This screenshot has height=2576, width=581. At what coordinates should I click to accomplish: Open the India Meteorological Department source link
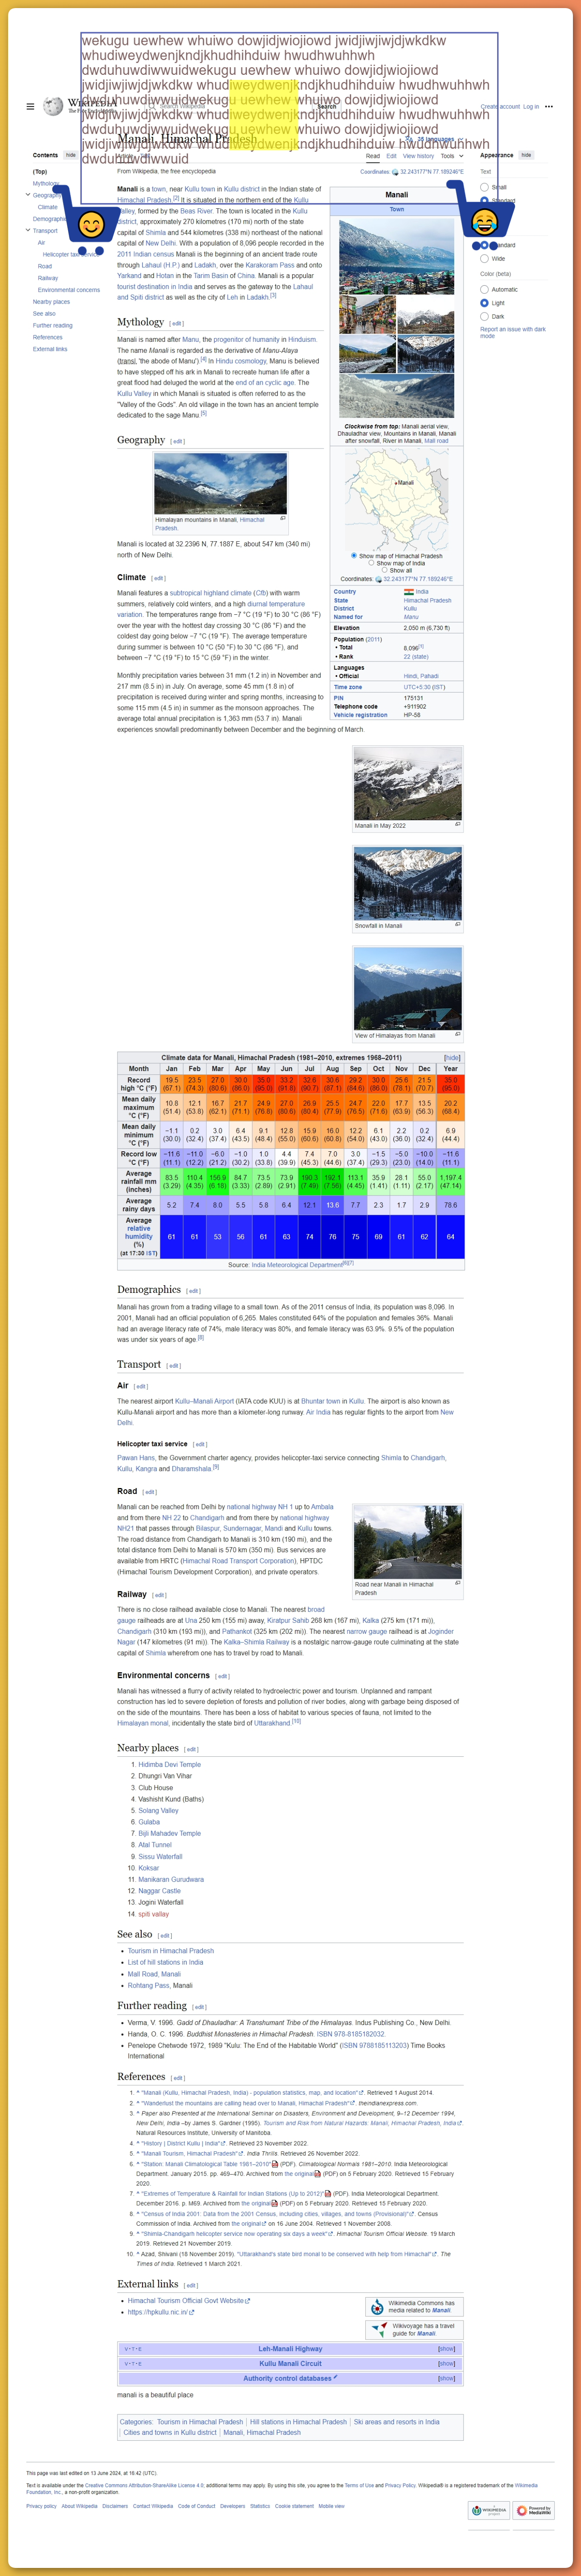click(296, 1265)
